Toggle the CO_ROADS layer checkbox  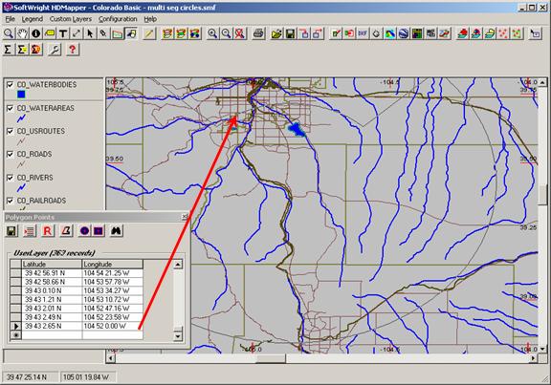click(10, 154)
